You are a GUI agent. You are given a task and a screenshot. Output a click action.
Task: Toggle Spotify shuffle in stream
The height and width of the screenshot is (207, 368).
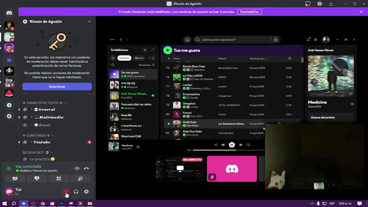(x=215, y=145)
